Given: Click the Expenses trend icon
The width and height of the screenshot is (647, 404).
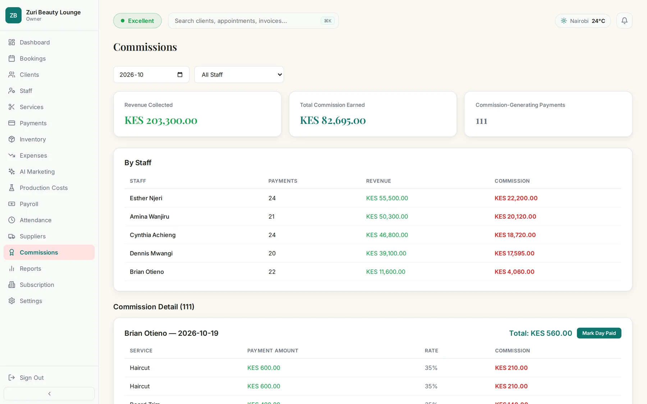Looking at the screenshot, I should (x=12, y=155).
